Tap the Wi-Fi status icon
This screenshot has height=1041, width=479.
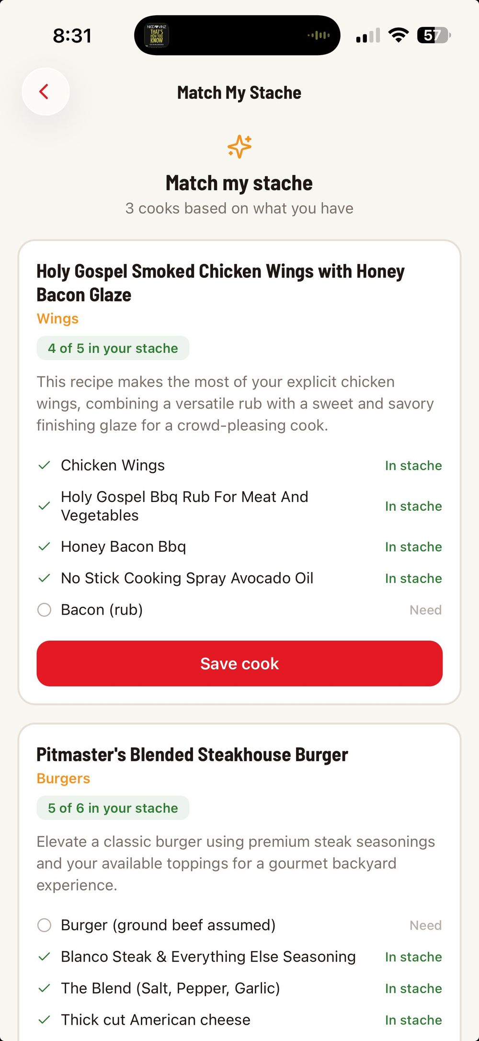click(398, 35)
